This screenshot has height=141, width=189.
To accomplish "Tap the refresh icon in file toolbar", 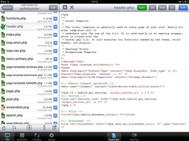I will tap(4, 128).
